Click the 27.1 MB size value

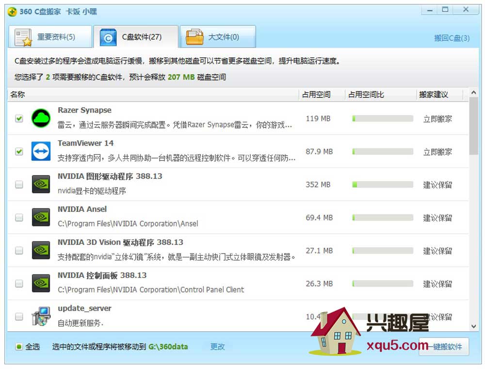click(x=319, y=251)
